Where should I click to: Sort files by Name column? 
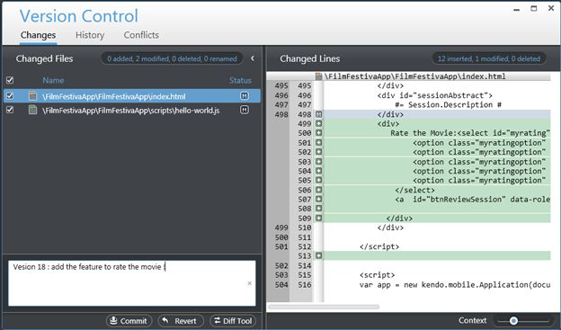53,80
